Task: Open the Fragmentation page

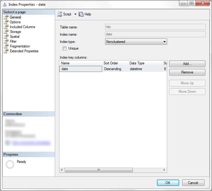Action: [20, 46]
